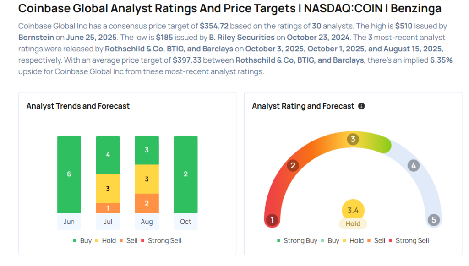Click the info icon beside Analyst Rating and Forecast

pyautogui.click(x=361, y=106)
